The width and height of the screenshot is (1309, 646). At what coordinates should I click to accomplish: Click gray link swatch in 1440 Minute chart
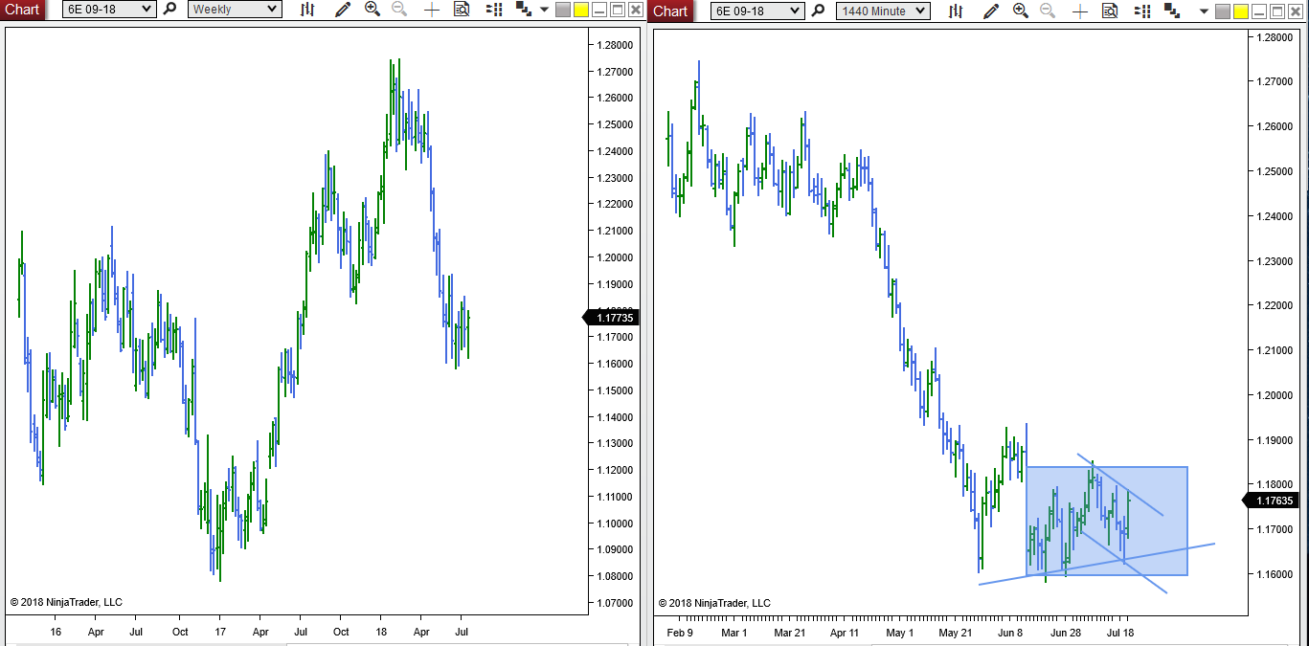click(1222, 11)
